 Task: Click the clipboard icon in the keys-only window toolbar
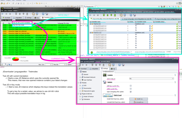pos(121,15)
